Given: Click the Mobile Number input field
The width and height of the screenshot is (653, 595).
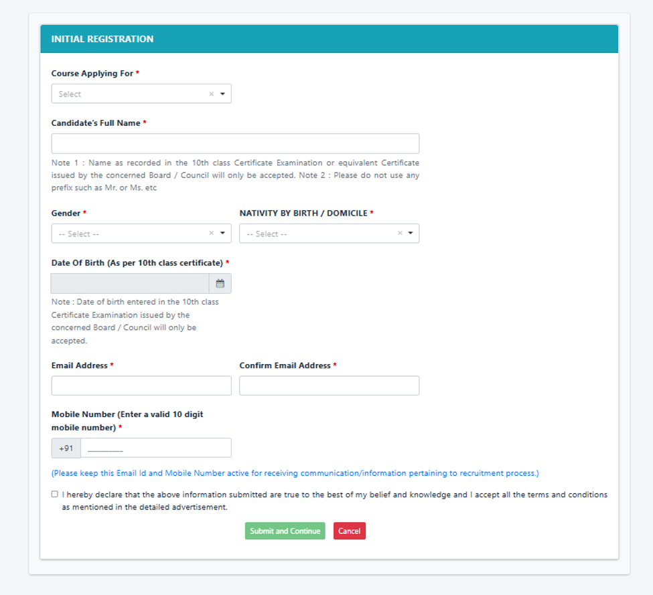Looking at the screenshot, I should point(156,448).
